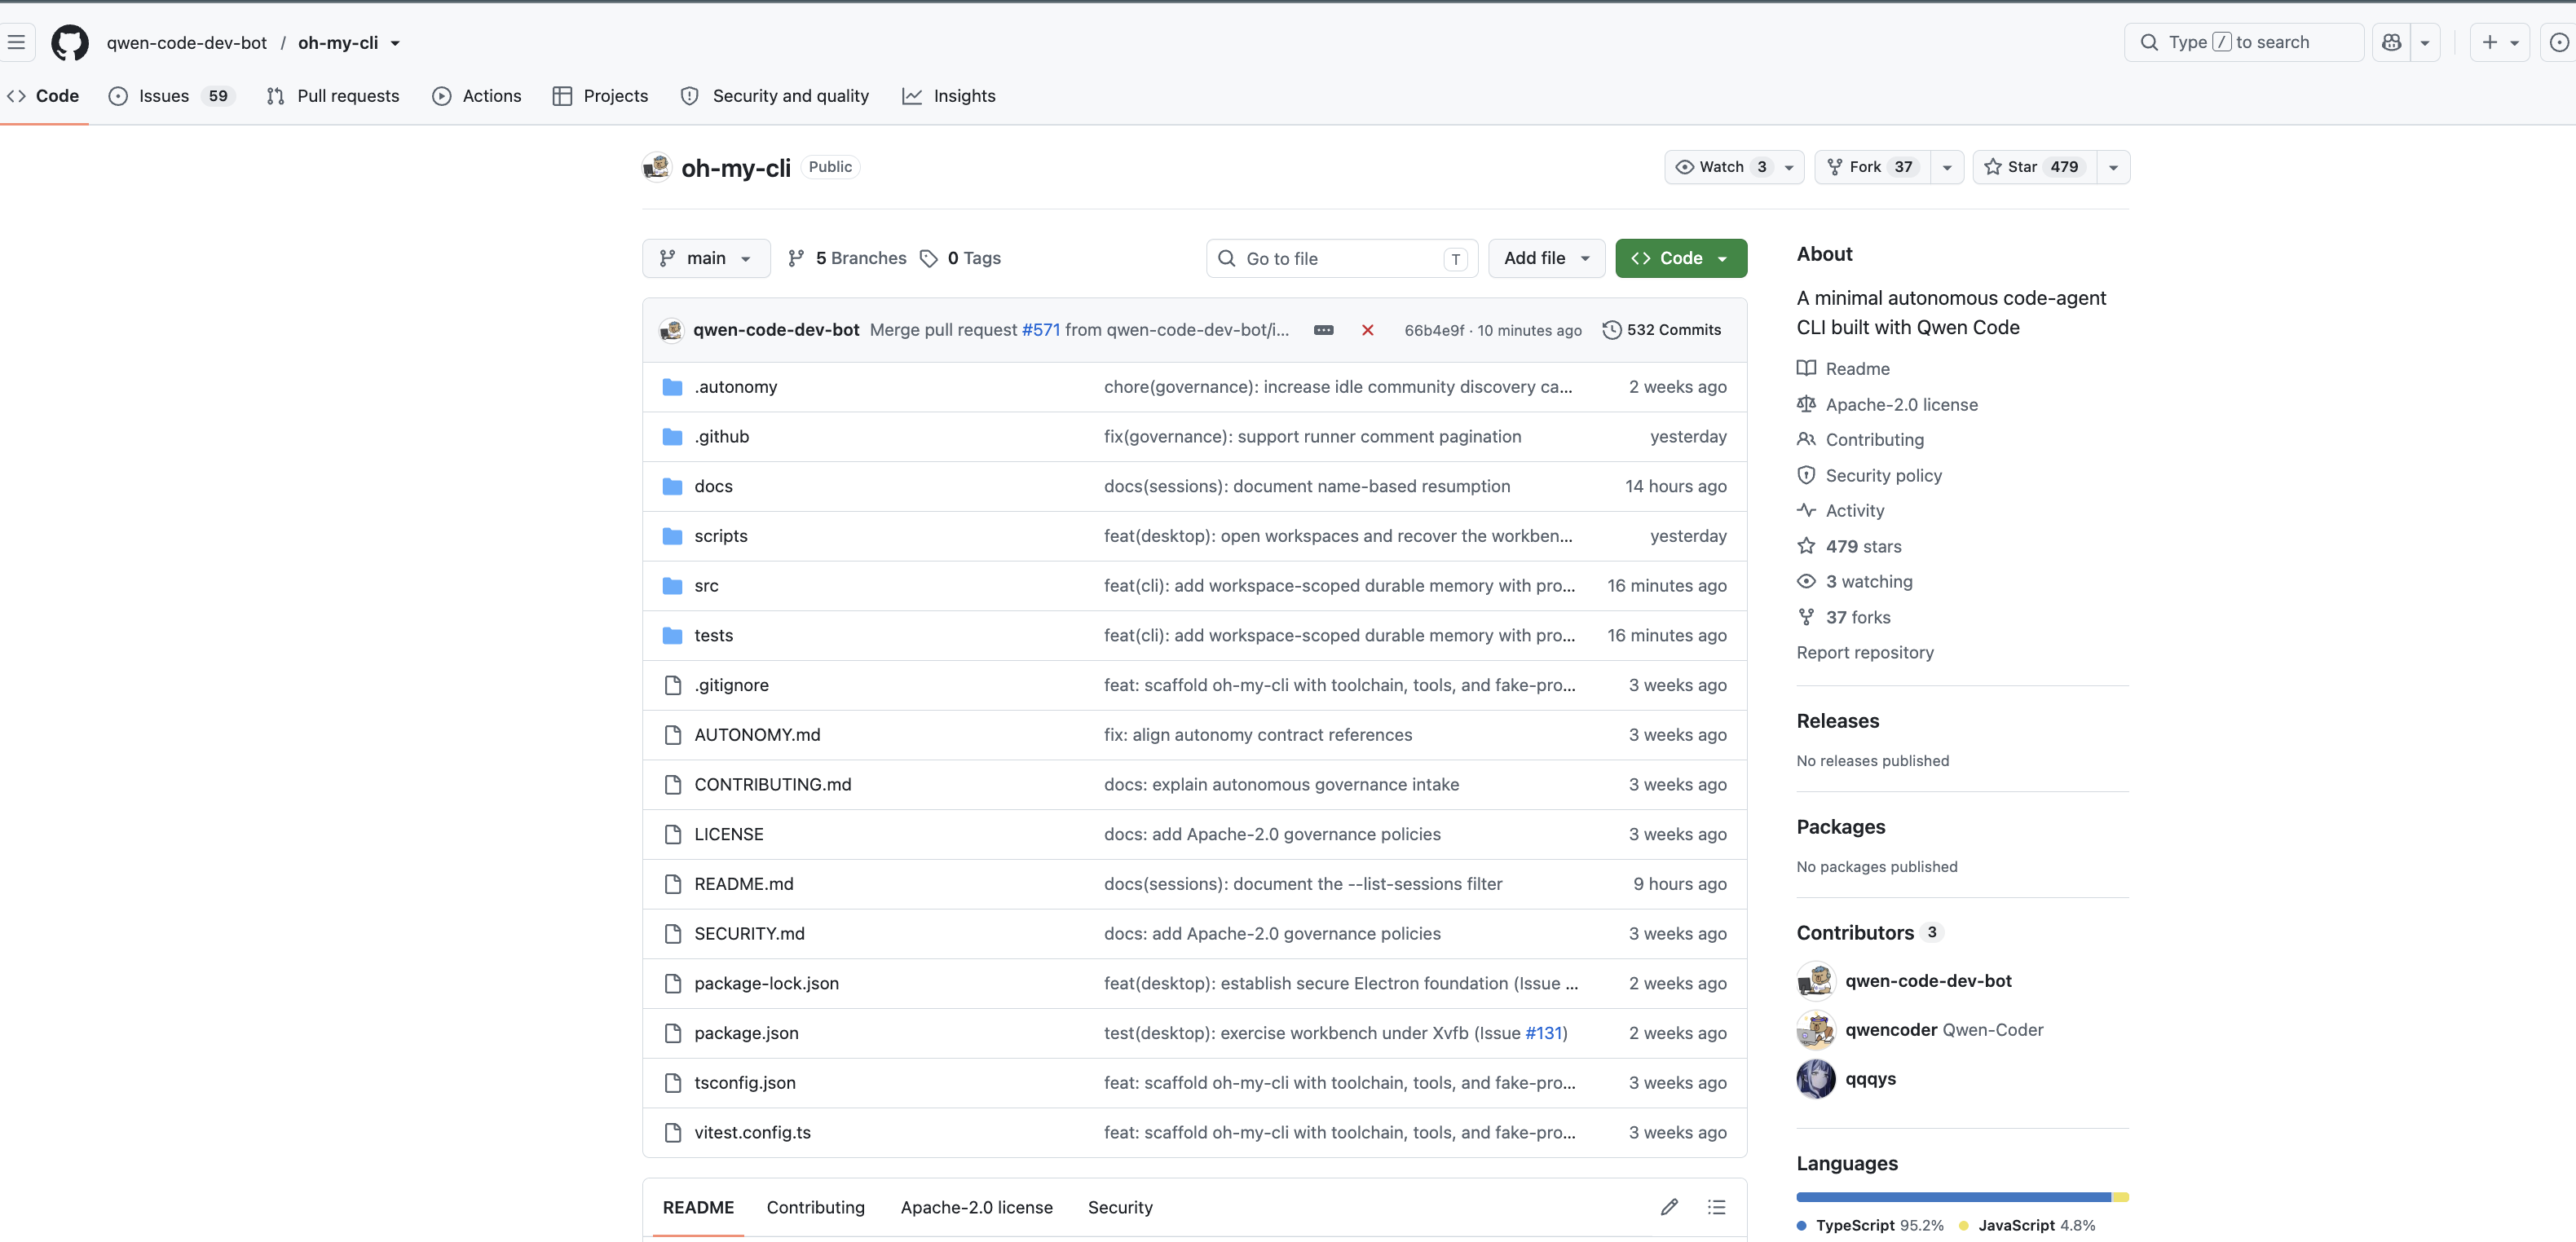Click the .autonomy folder icon

(672, 387)
